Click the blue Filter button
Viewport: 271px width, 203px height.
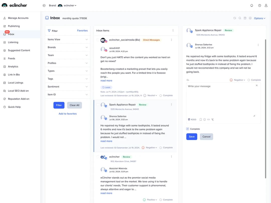pyautogui.click(x=59, y=105)
